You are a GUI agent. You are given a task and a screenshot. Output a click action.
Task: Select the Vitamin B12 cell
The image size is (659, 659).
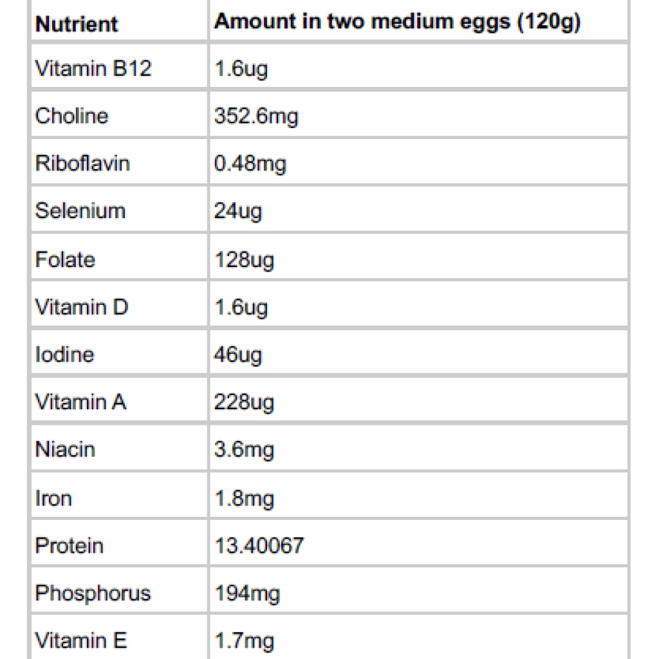[93, 68]
